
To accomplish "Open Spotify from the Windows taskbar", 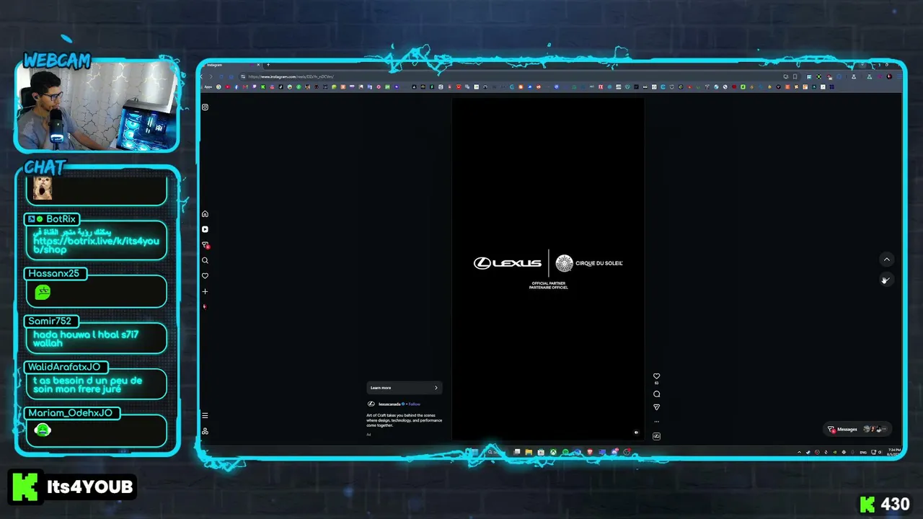I will pos(565,453).
